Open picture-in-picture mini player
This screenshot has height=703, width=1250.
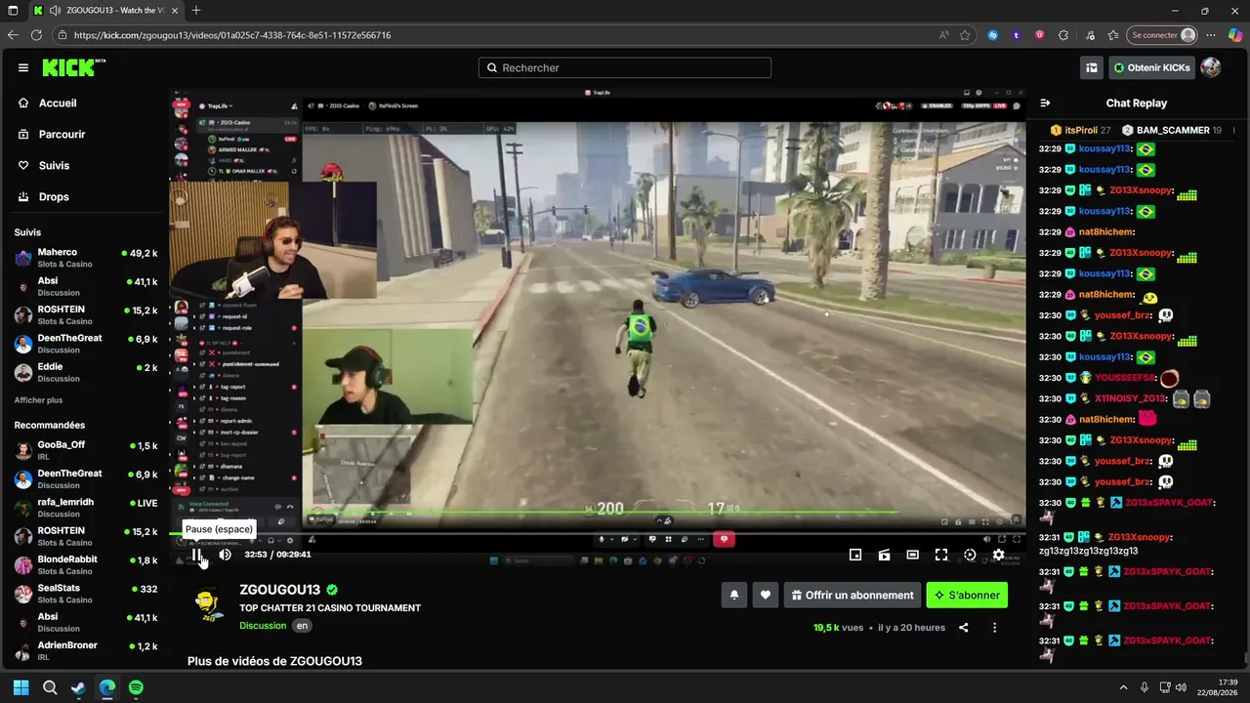(855, 555)
